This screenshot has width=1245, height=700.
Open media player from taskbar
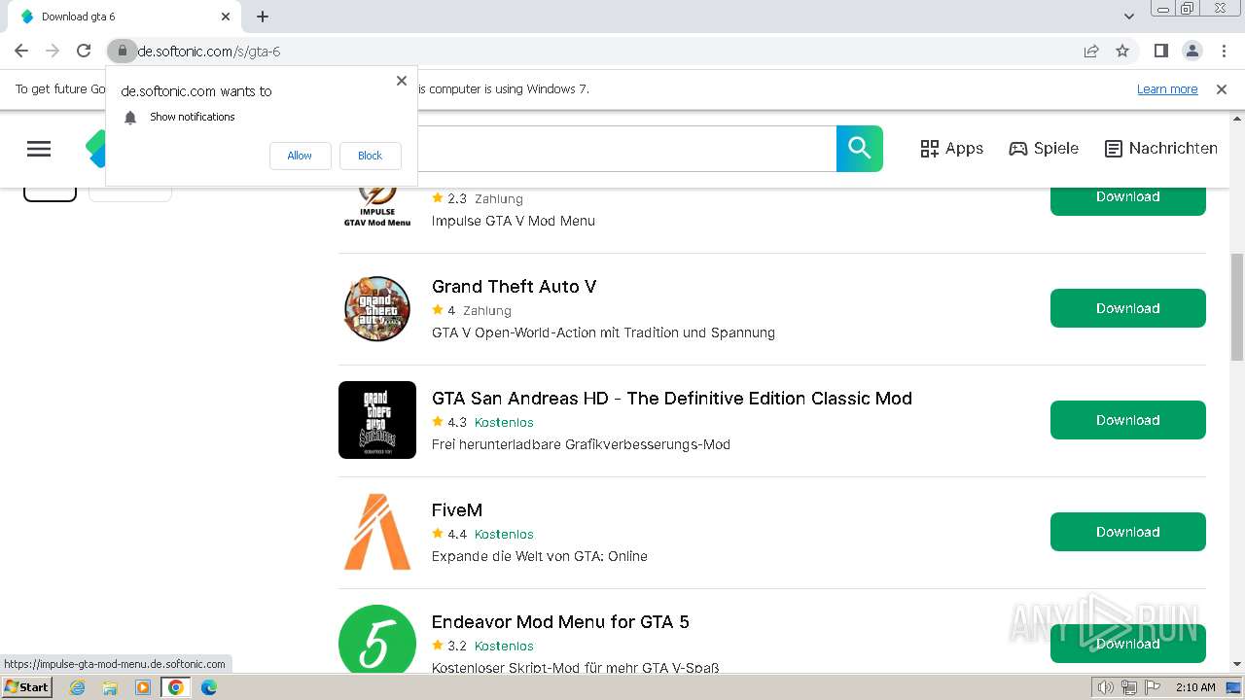click(143, 687)
